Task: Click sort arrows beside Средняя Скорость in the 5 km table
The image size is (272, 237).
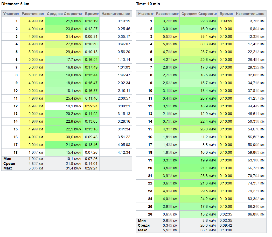Action: point(82,14)
